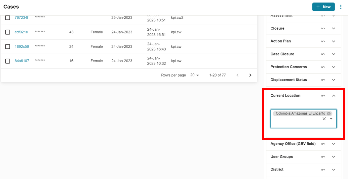Tick the checkbox for case 84a6107

(x=8, y=61)
